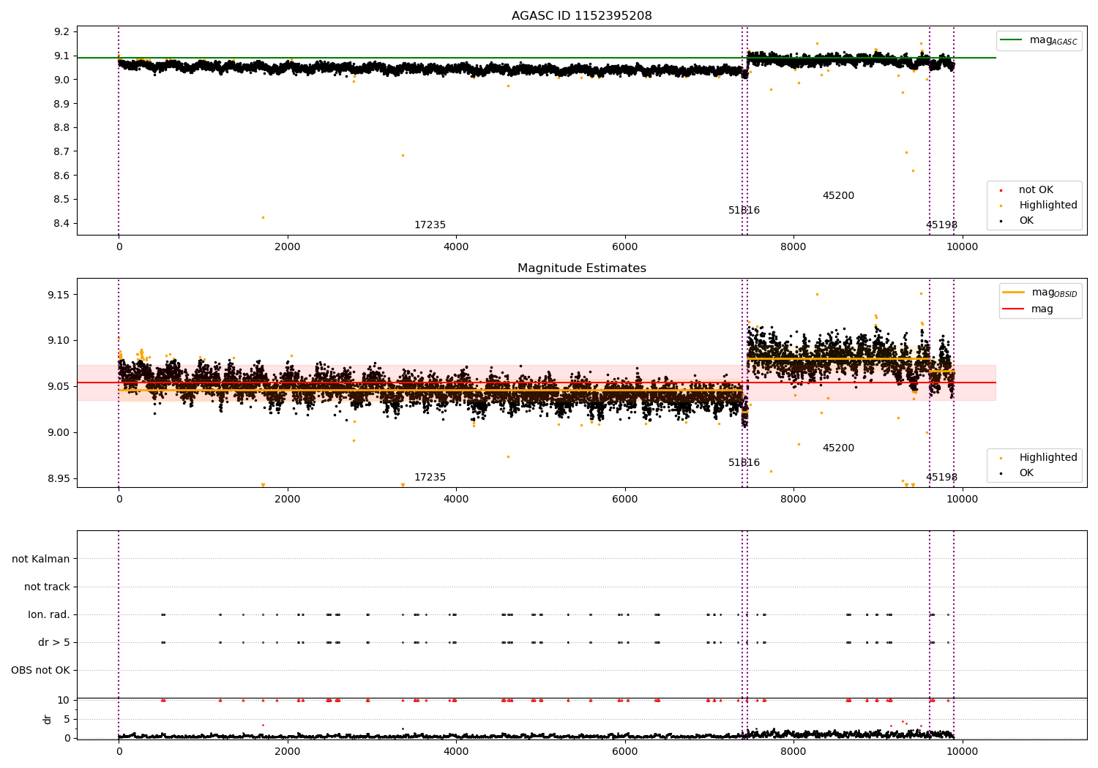Click the 5 tick on the dr axis
Image resolution: width=1098 pixels, height=768 pixels.
pyautogui.click(x=67, y=720)
